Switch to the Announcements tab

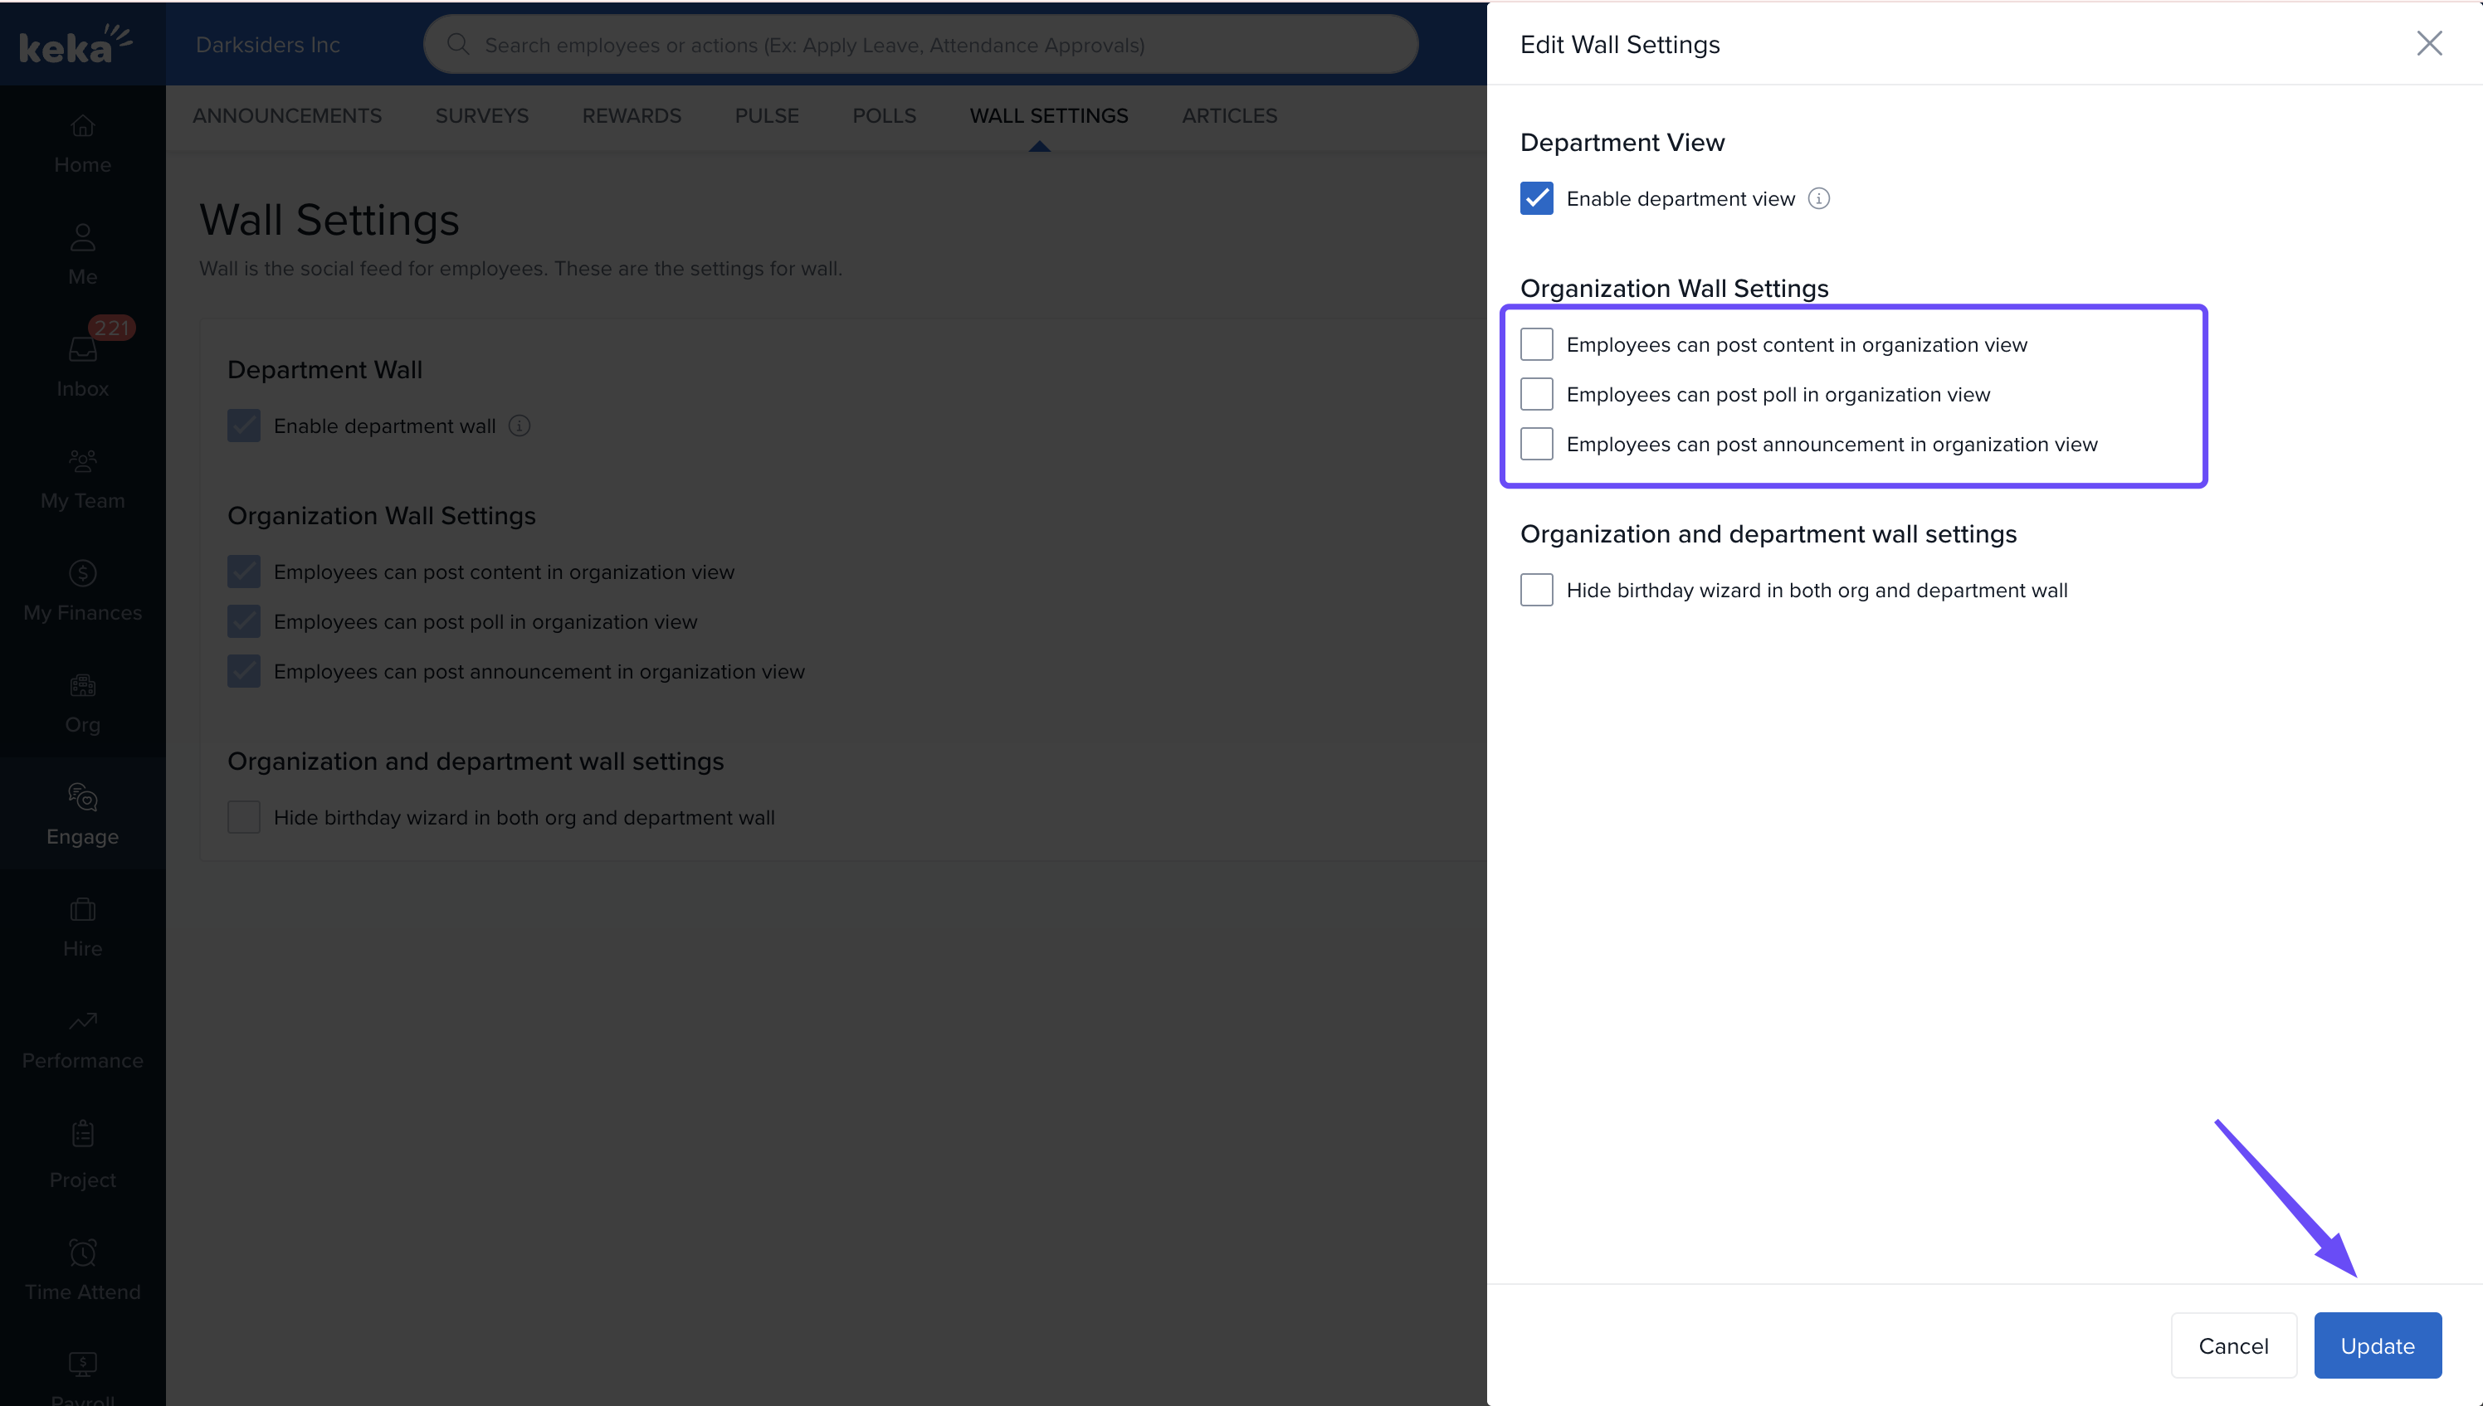pyautogui.click(x=287, y=116)
